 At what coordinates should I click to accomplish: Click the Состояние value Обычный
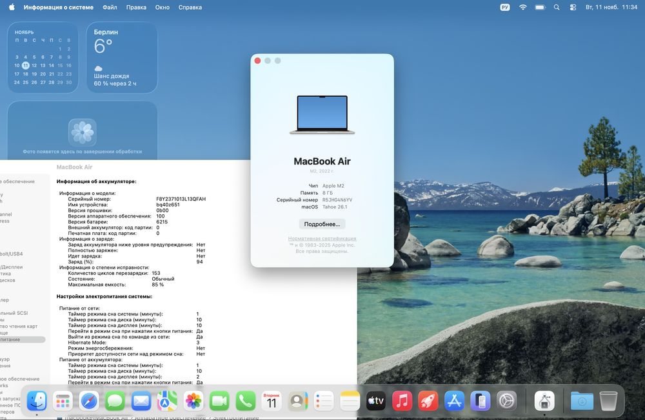click(x=163, y=279)
